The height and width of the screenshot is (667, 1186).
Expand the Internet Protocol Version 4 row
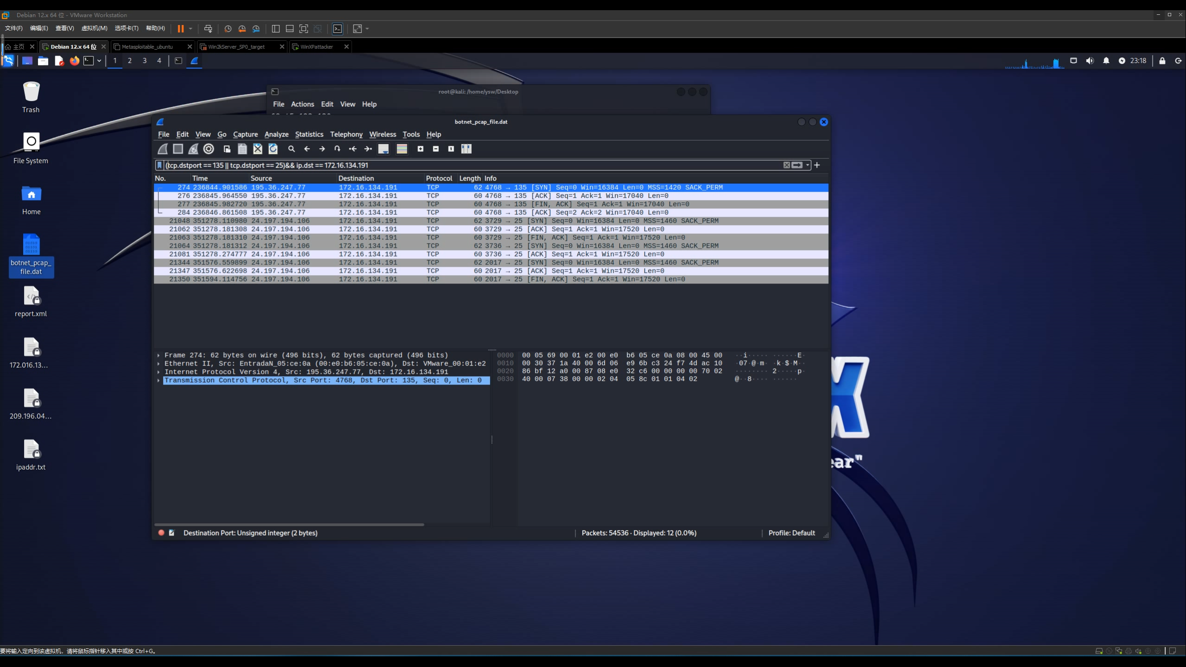[158, 372]
